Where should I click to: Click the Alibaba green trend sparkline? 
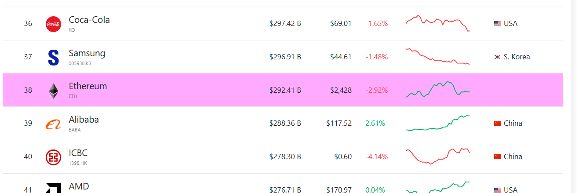click(438, 123)
